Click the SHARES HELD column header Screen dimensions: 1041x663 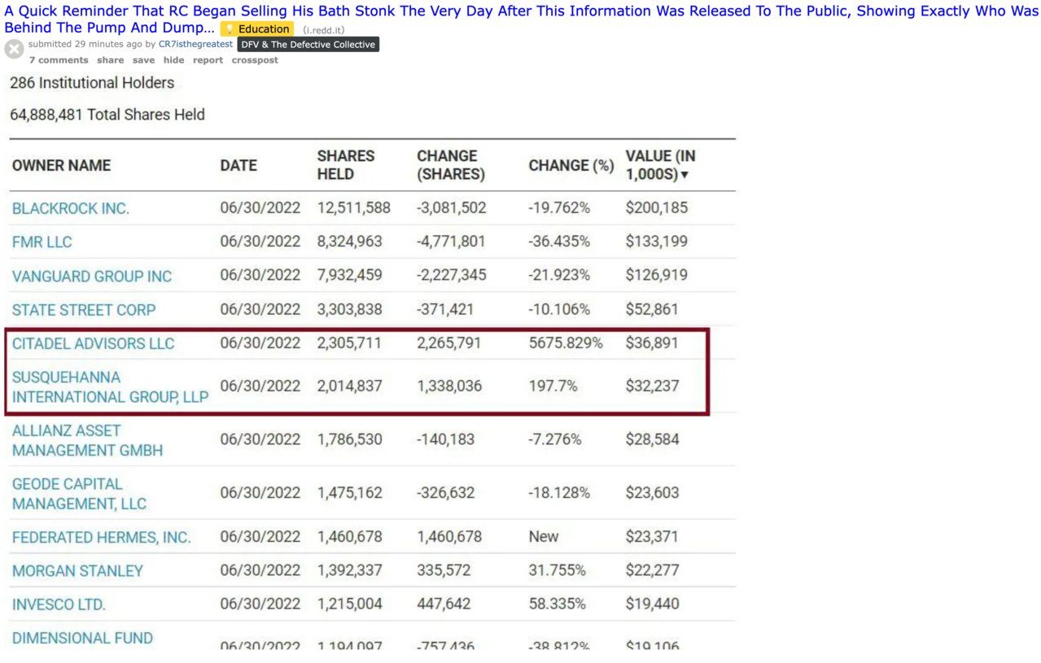[346, 165]
